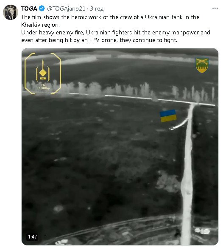Click the green-yellow brigade shield emblem
Image resolution: width=223 pixels, height=247 pixels.
point(202,65)
